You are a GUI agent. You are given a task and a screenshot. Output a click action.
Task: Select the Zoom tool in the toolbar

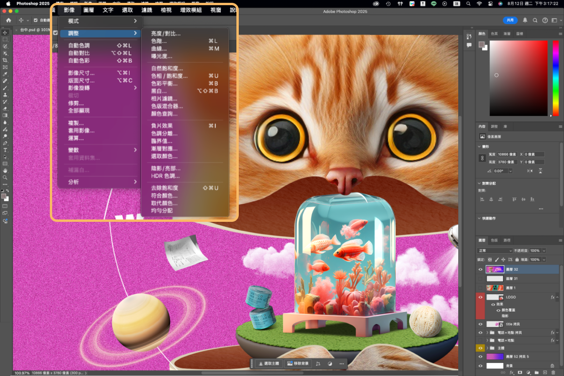tap(5, 178)
